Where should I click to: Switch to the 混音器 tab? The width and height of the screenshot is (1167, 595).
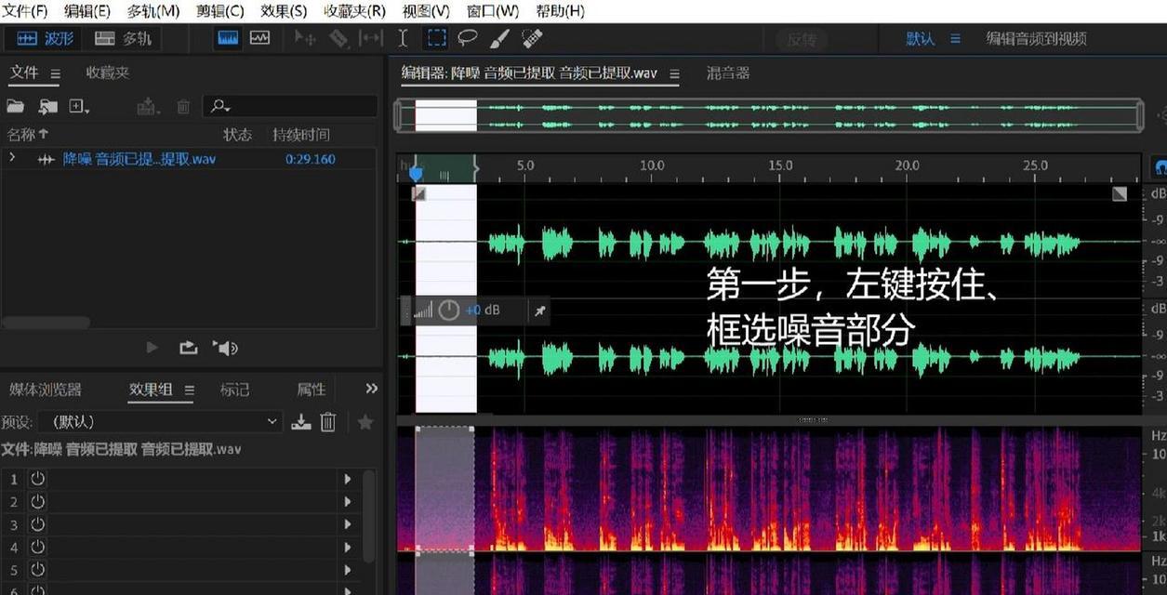(728, 73)
